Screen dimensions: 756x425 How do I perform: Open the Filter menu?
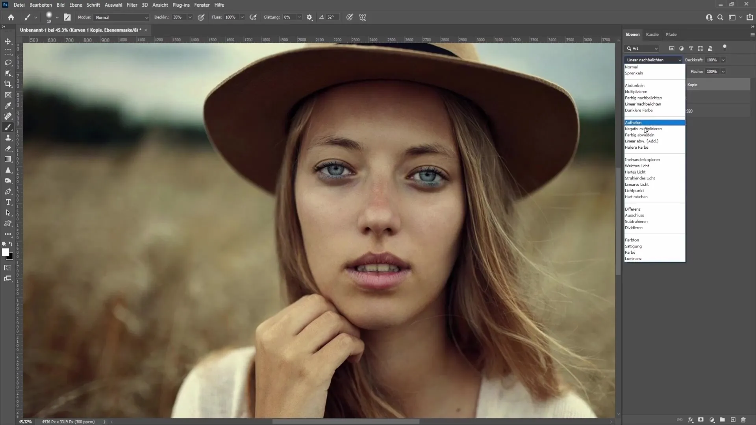click(132, 5)
